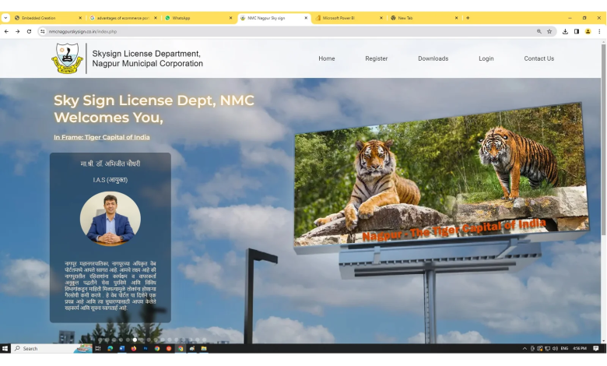Click the tiger billboard image
Viewport: 607px width, 366px height.
(x=441, y=174)
